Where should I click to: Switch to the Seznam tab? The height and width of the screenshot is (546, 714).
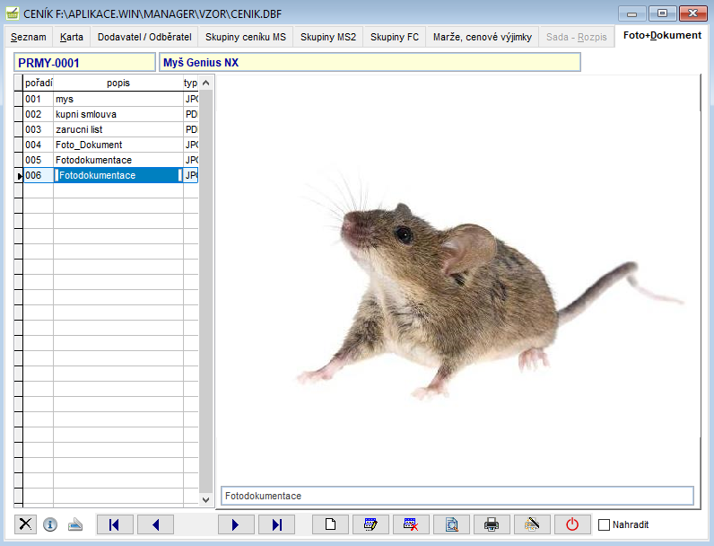pyautogui.click(x=28, y=37)
